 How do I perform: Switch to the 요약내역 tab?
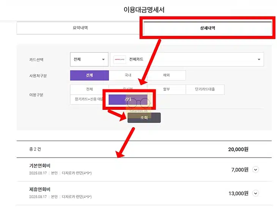(80, 28)
